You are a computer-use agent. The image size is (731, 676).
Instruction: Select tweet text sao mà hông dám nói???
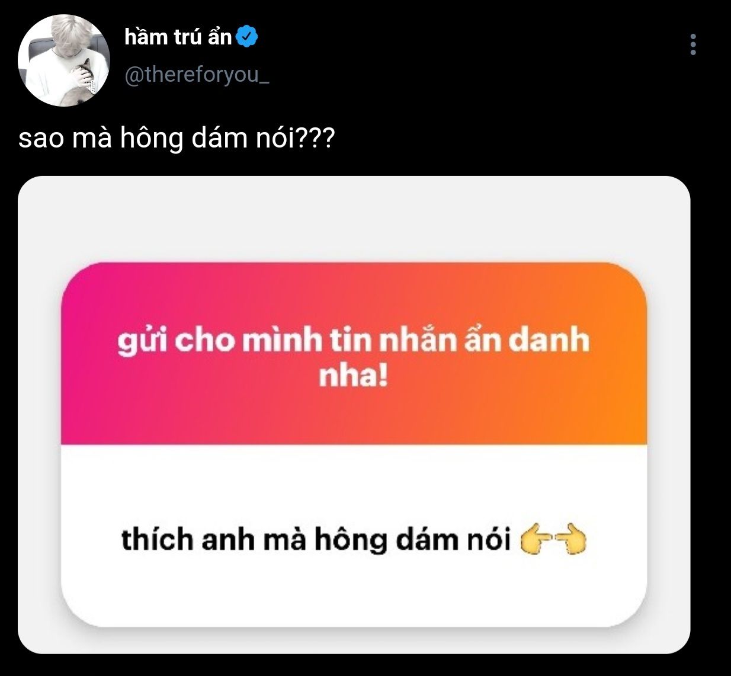(x=177, y=139)
